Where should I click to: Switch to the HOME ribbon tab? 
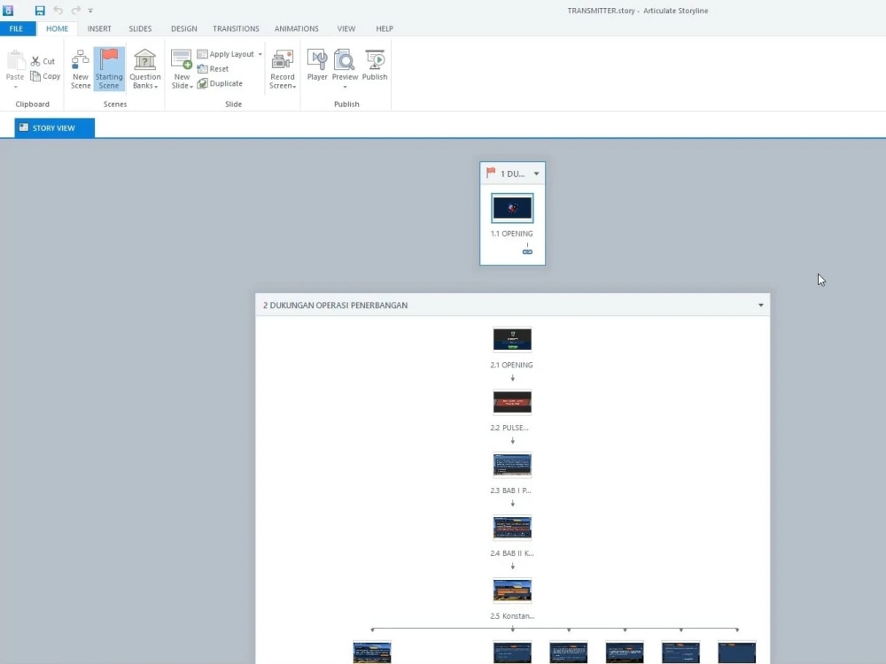57,28
